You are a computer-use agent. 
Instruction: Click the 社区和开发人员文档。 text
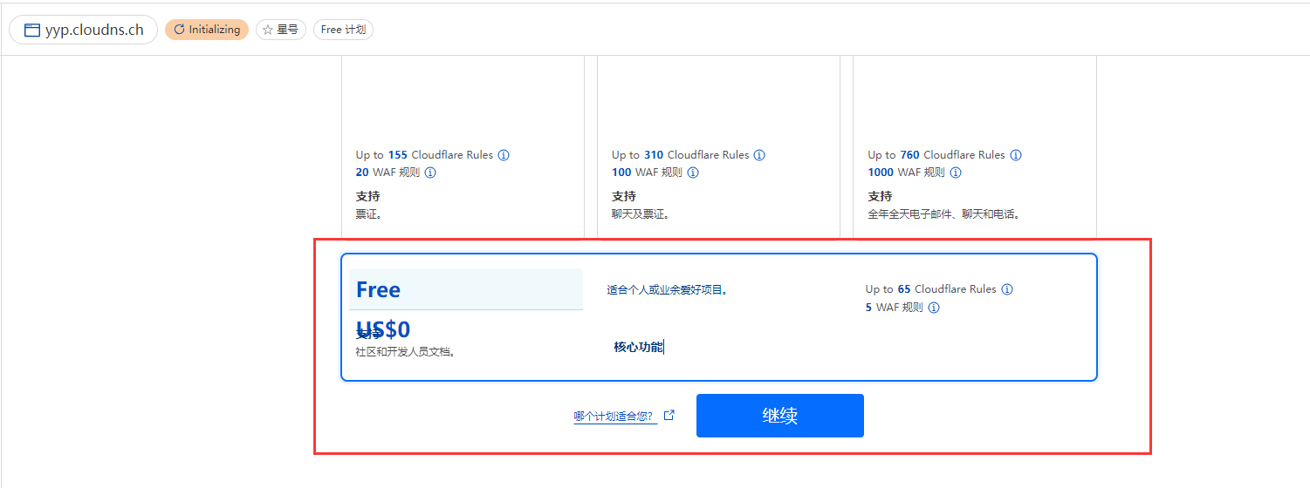point(406,352)
